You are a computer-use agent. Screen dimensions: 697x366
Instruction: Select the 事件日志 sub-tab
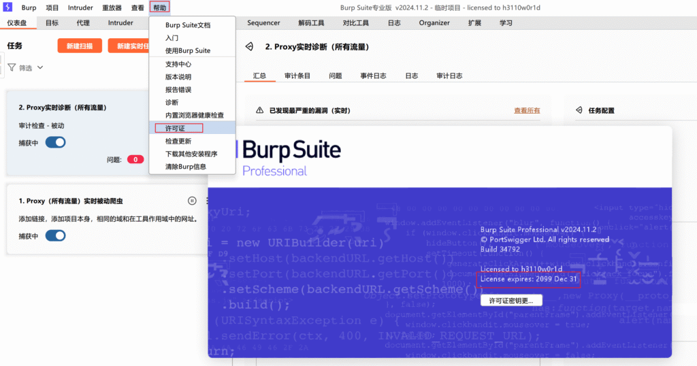coord(374,76)
